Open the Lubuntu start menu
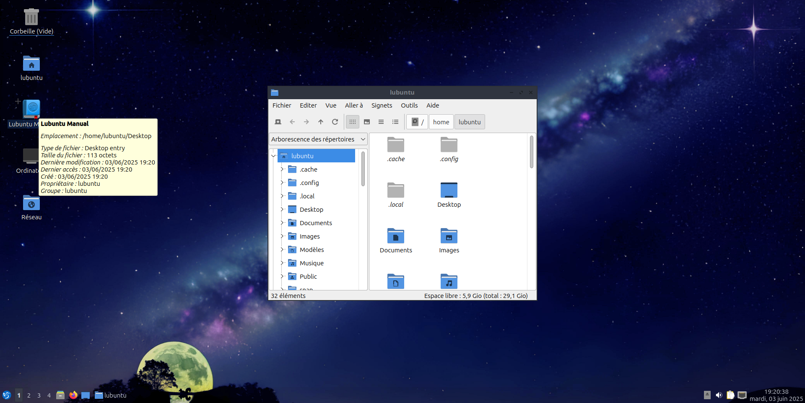The width and height of the screenshot is (805, 403). point(7,395)
